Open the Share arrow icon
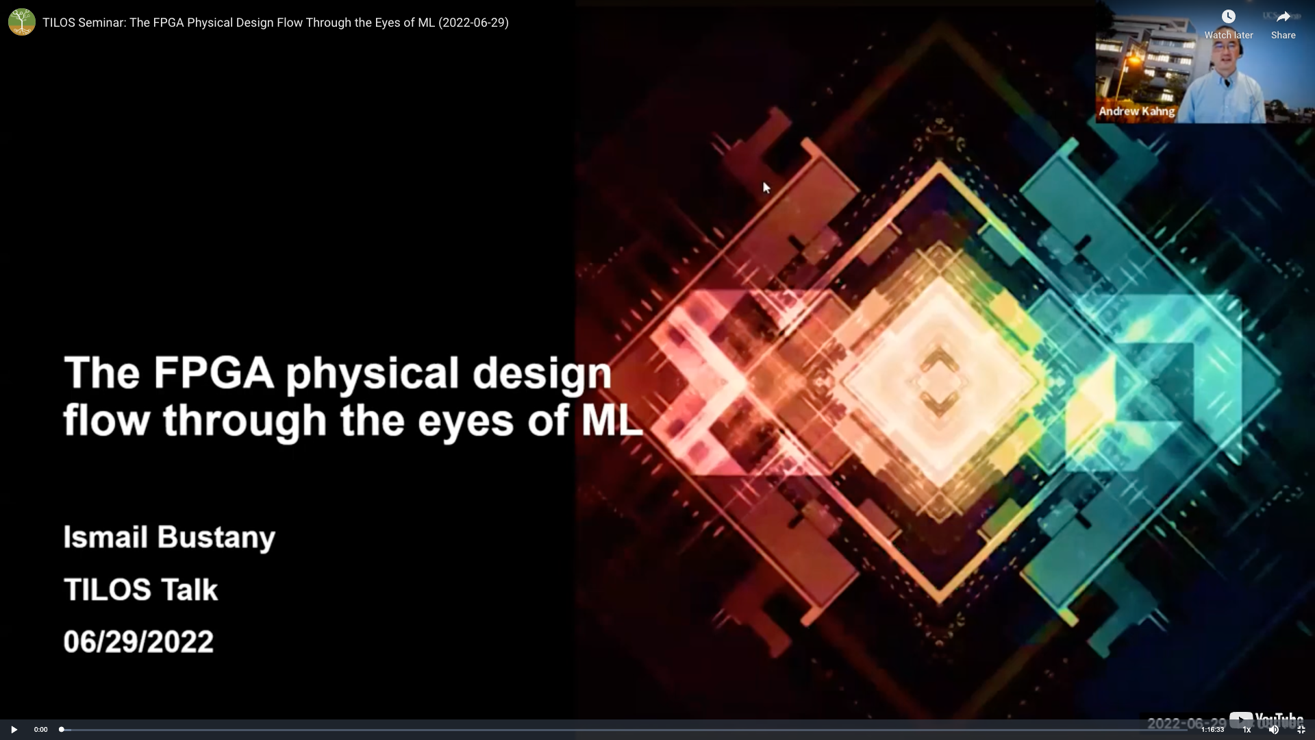This screenshot has height=740, width=1315. 1283,17
